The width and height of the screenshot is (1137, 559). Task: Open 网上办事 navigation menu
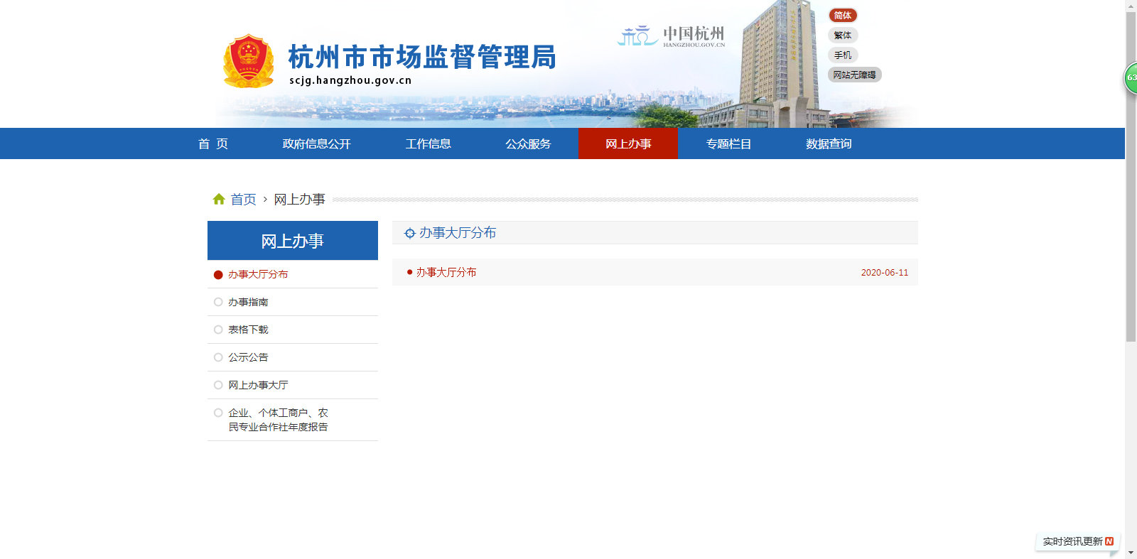coord(628,143)
